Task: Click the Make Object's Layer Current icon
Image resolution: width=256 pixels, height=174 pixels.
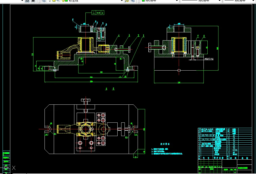Action: click(127, 1)
